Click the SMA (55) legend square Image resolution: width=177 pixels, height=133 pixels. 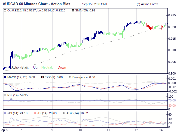click(x=72, y=10)
